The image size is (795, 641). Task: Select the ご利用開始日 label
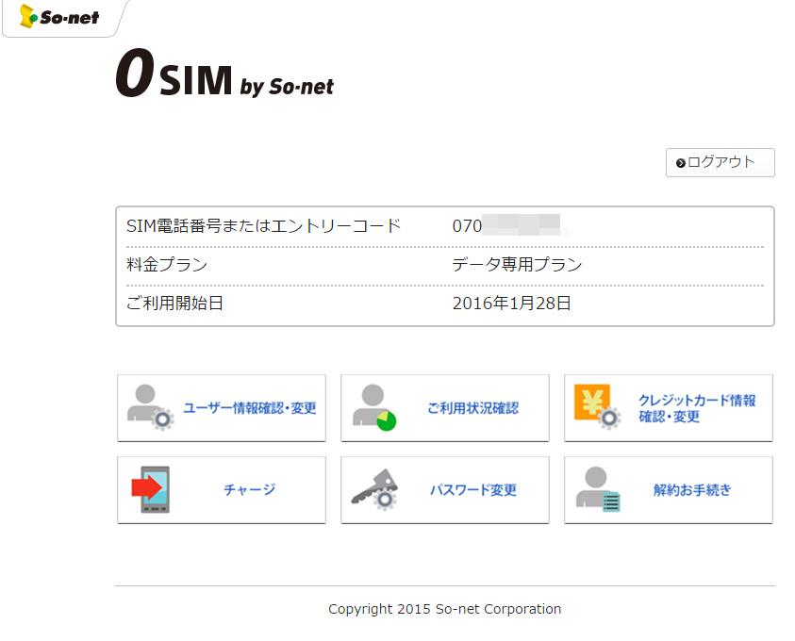click(174, 303)
